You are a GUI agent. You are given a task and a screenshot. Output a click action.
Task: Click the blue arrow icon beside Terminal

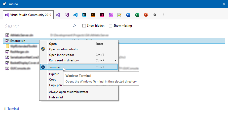[x=43, y=67]
